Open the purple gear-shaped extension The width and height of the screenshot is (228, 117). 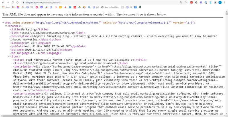tap(201, 3)
